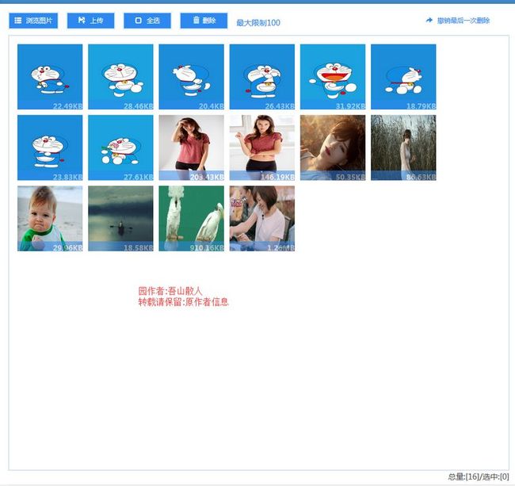The height and width of the screenshot is (486, 515).
Task: Select the 31.92KB laughing Doraemon thumbnail
Action: [333, 77]
